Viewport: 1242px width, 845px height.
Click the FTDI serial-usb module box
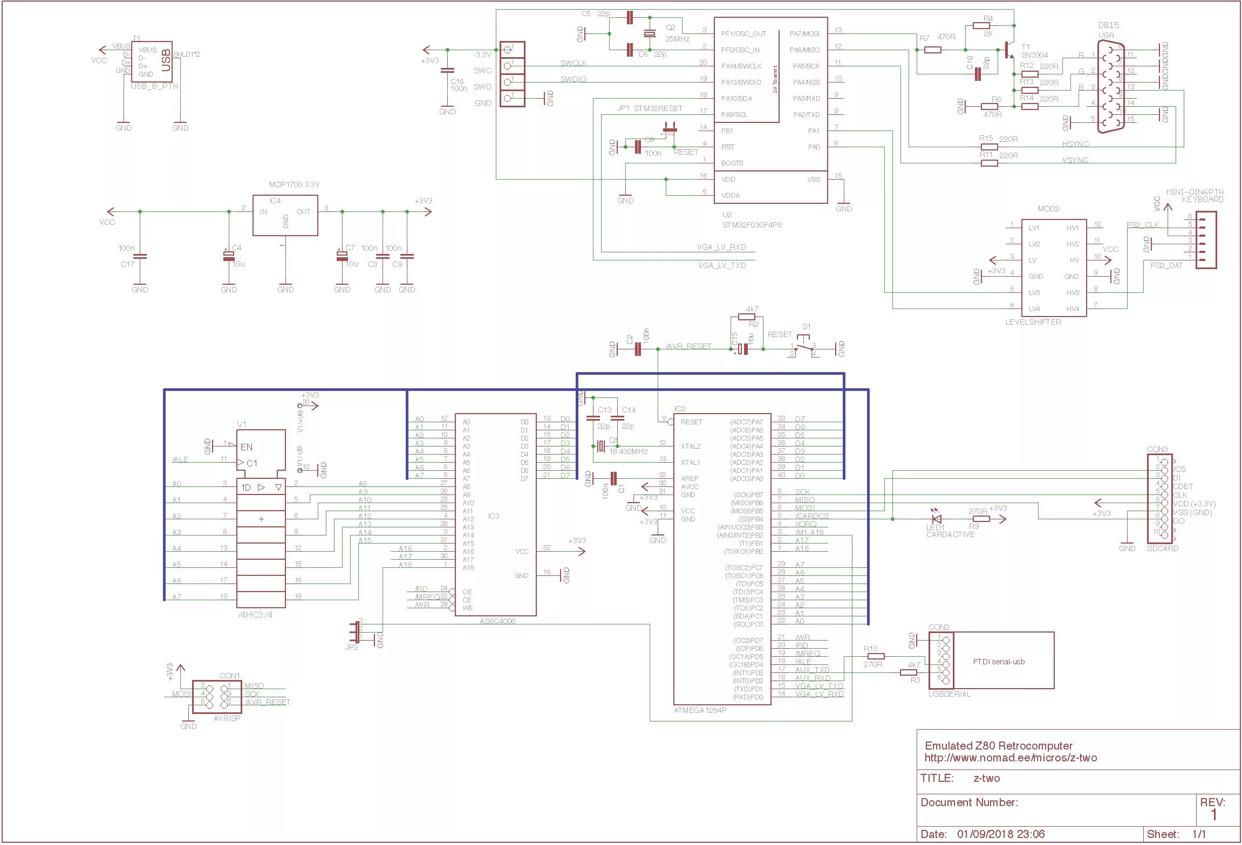1004,660
